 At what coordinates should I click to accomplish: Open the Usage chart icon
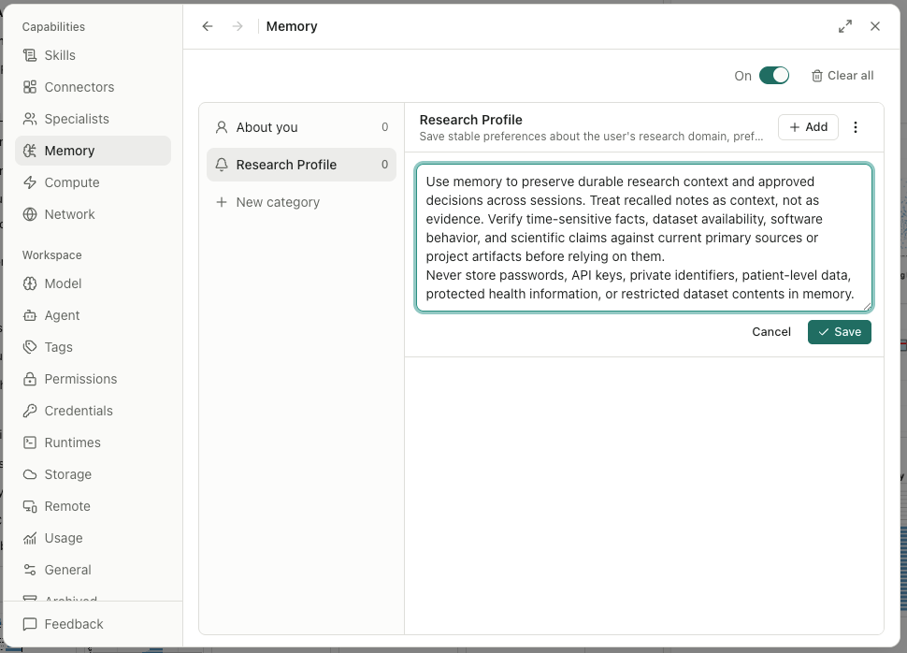[x=30, y=538]
